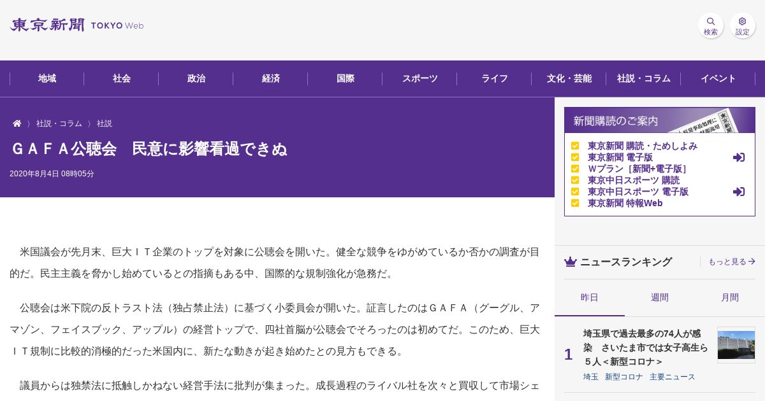
Task: Open 東京新聞 電子版 link
Action: pos(620,157)
